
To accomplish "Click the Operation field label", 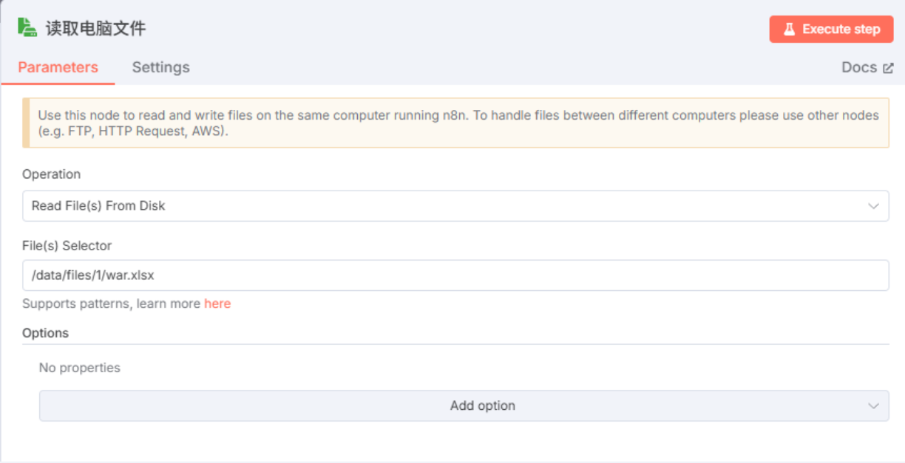I will point(51,174).
